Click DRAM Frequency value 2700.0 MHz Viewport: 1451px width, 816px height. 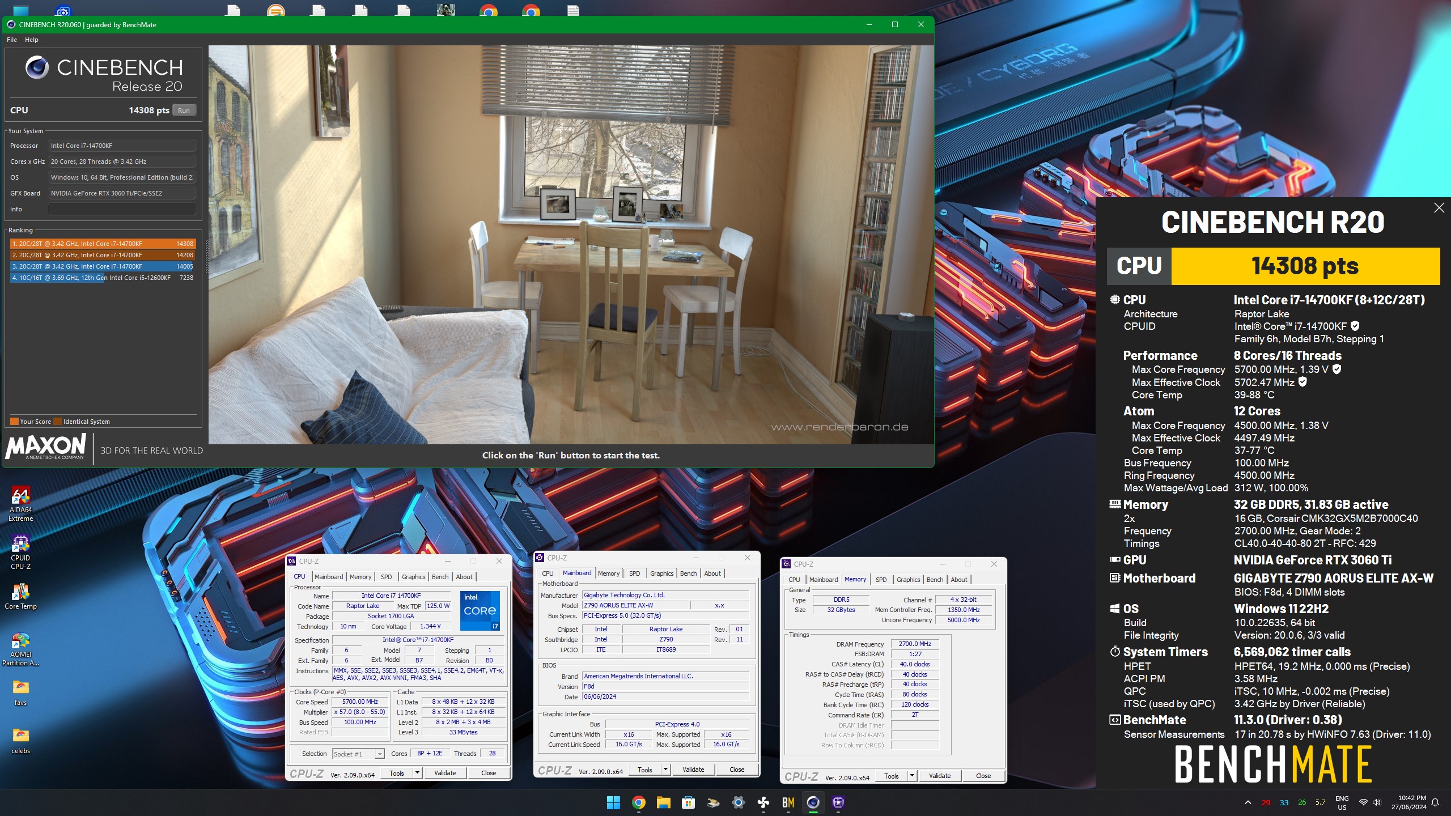click(915, 644)
